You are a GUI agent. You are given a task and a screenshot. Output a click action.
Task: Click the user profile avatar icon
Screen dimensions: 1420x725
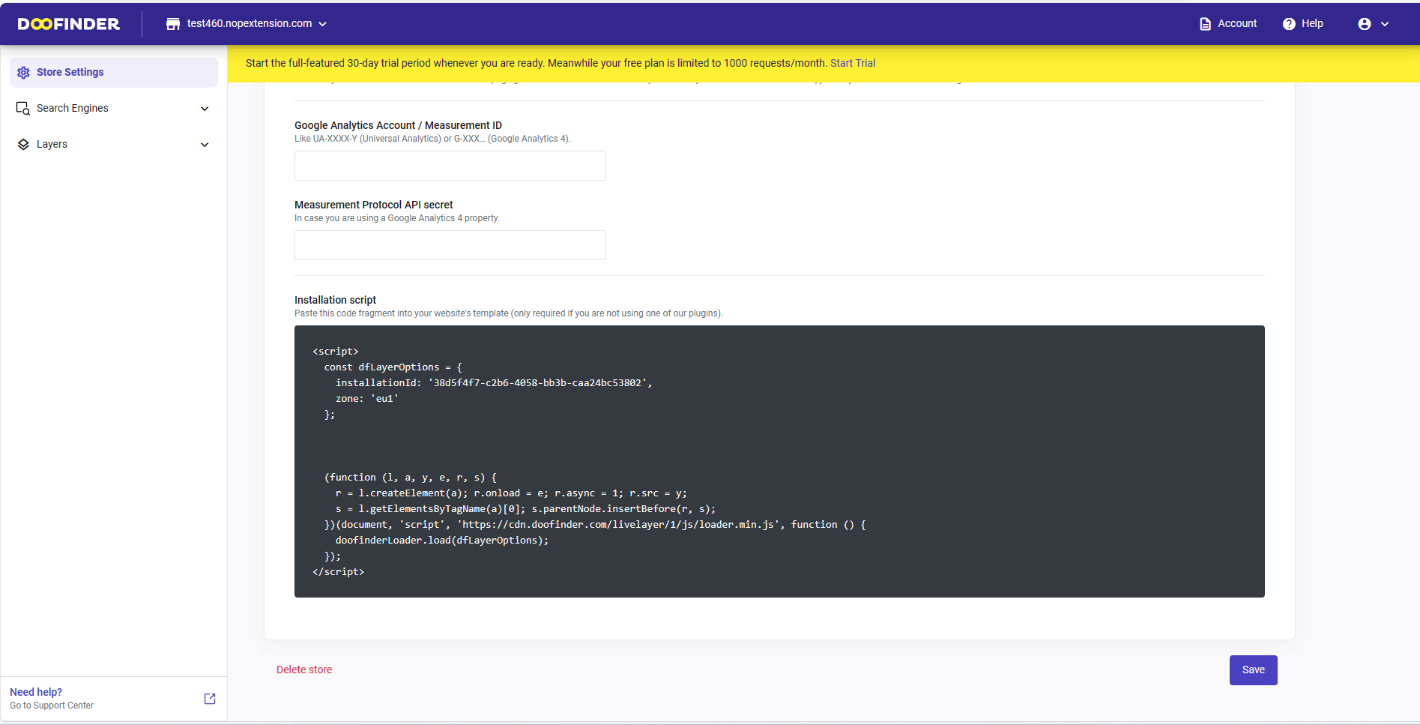pyautogui.click(x=1365, y=24)
